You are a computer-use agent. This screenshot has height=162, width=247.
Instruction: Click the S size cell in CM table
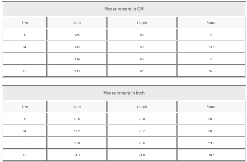click(25, 35)
